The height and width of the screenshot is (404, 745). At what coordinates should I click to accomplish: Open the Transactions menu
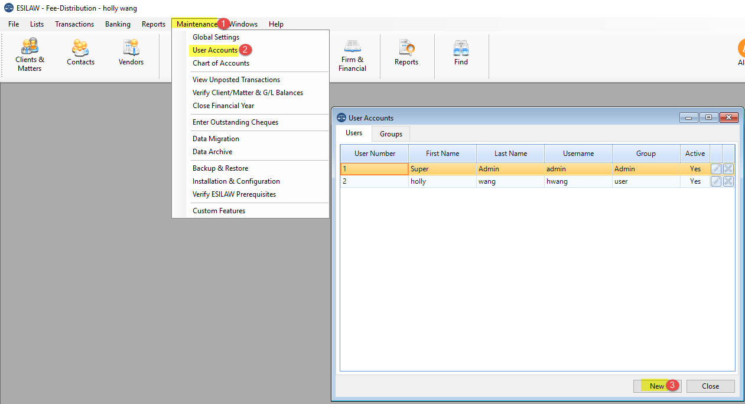(74, 24)
